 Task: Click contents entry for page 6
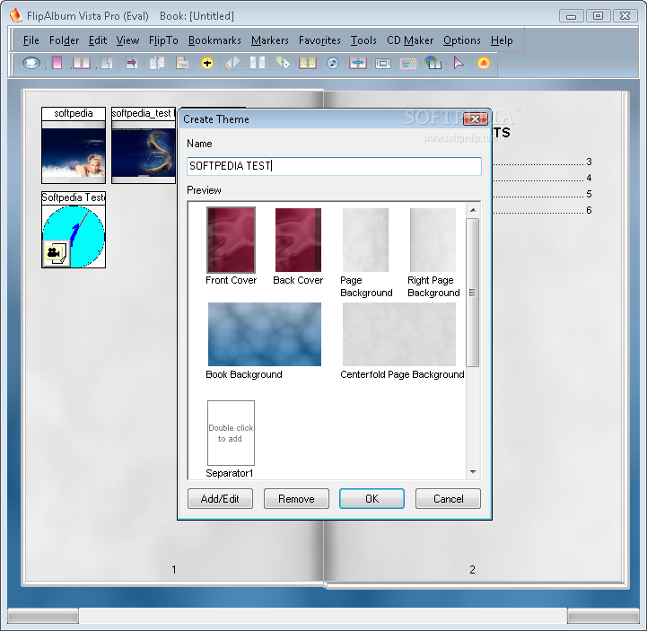point(543,210)
